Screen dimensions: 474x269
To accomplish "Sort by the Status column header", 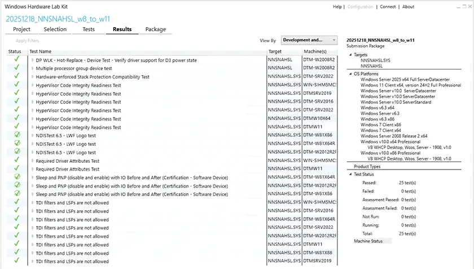I will 15,51.
